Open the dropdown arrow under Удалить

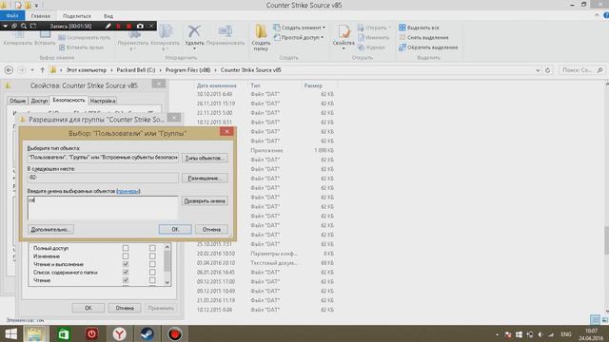[194, 48]
